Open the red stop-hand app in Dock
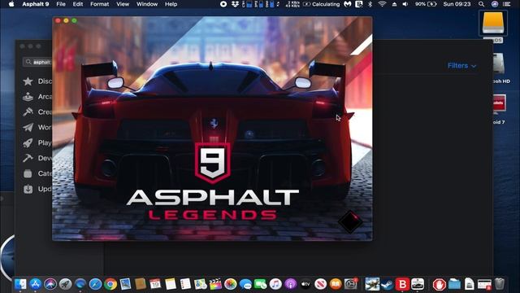The height and width of the screenshot is (293, 520). pyautogui.click(x=439, y=284)
